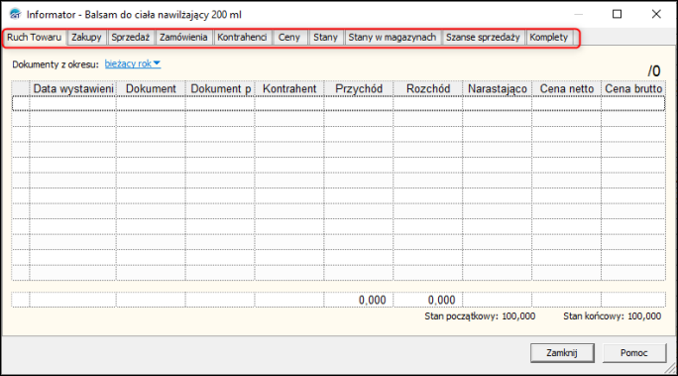Click the Informator application icon in title bar
This screenshot has width=678, height=376.
click(x=15, y=14)
